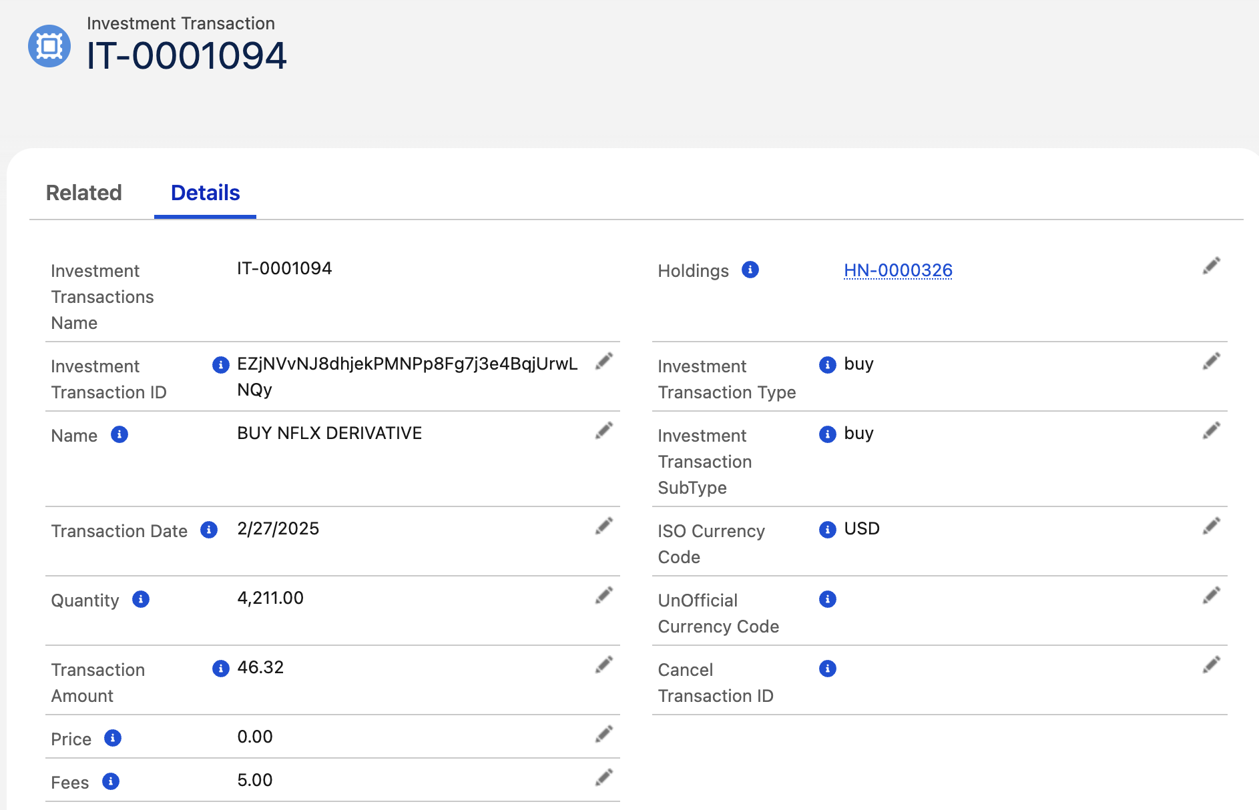Edit Investment Transaction ID via pencil icon
The image size is (1259, 810).
pyautogui.click(x=604, y=361)
